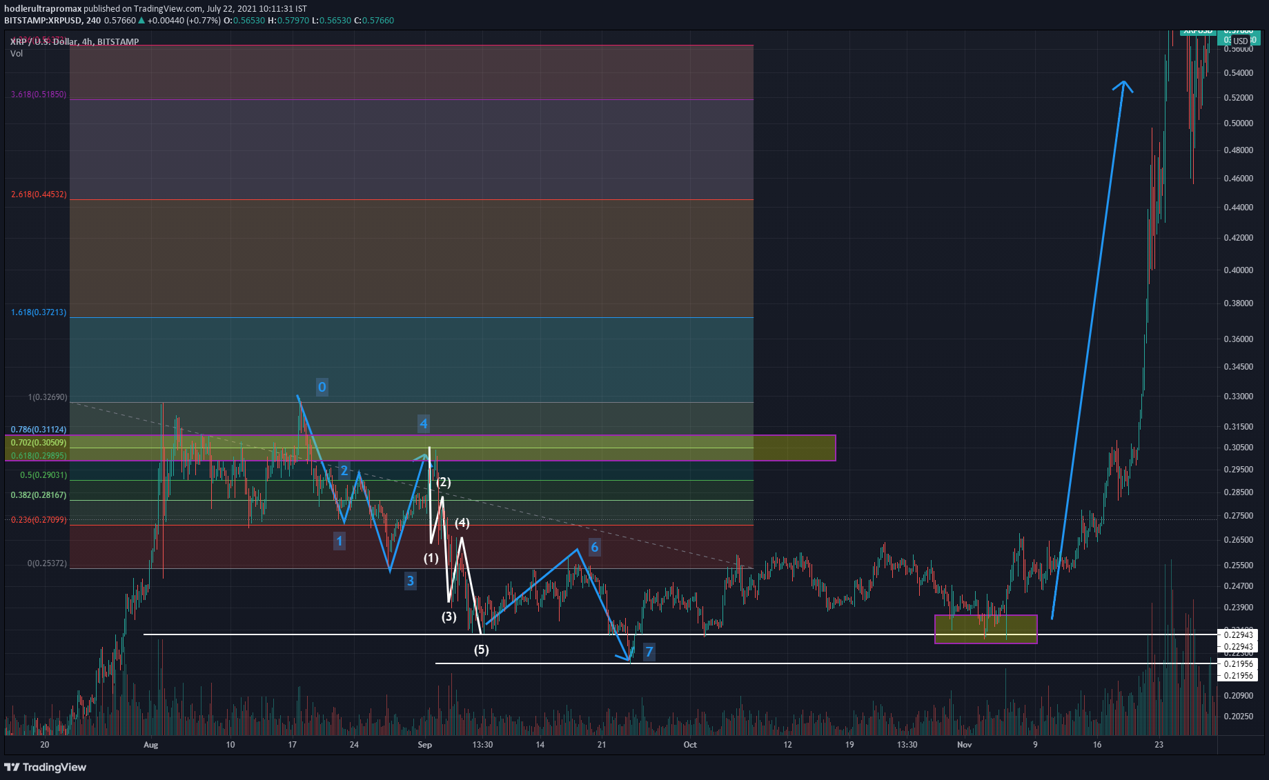
Task: Click the white sub-wave label (4)
Action: click(462, 523)
